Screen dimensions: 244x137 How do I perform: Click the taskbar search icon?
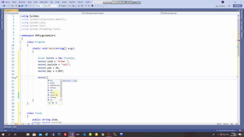[x=9, y=134]
